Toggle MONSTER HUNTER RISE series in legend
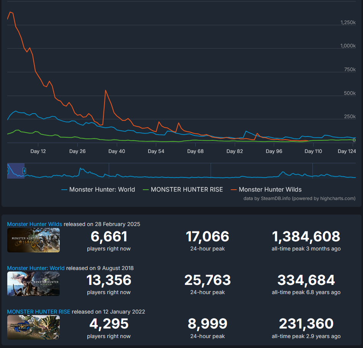Screen dimensions: 363x348 (183, 190)
